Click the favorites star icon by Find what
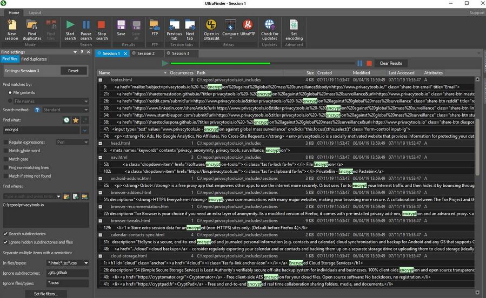 point(76,120)
